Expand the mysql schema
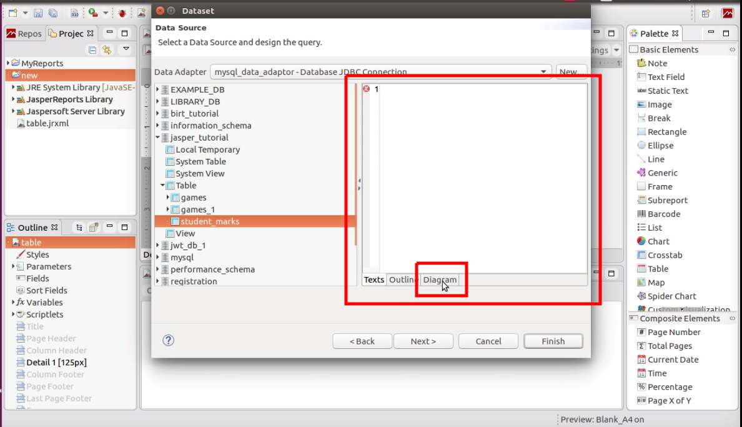Screen dimensions: 742x427 click(158, 258)
